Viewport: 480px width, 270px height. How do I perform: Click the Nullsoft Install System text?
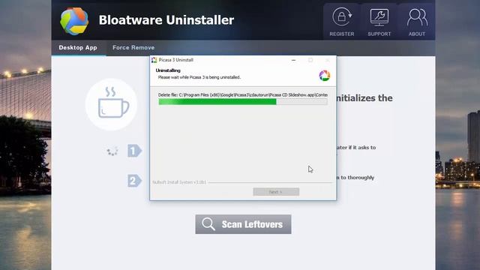pyautogui.click(x=179, y=182)
